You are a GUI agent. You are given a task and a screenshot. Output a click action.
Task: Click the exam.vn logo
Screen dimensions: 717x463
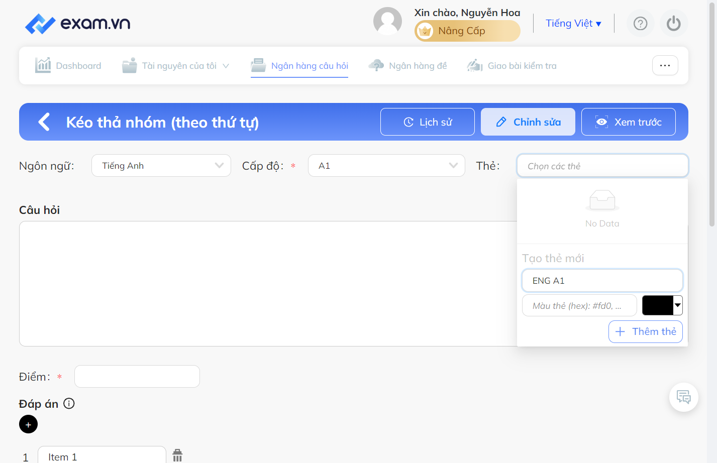[x=78, y=24]
